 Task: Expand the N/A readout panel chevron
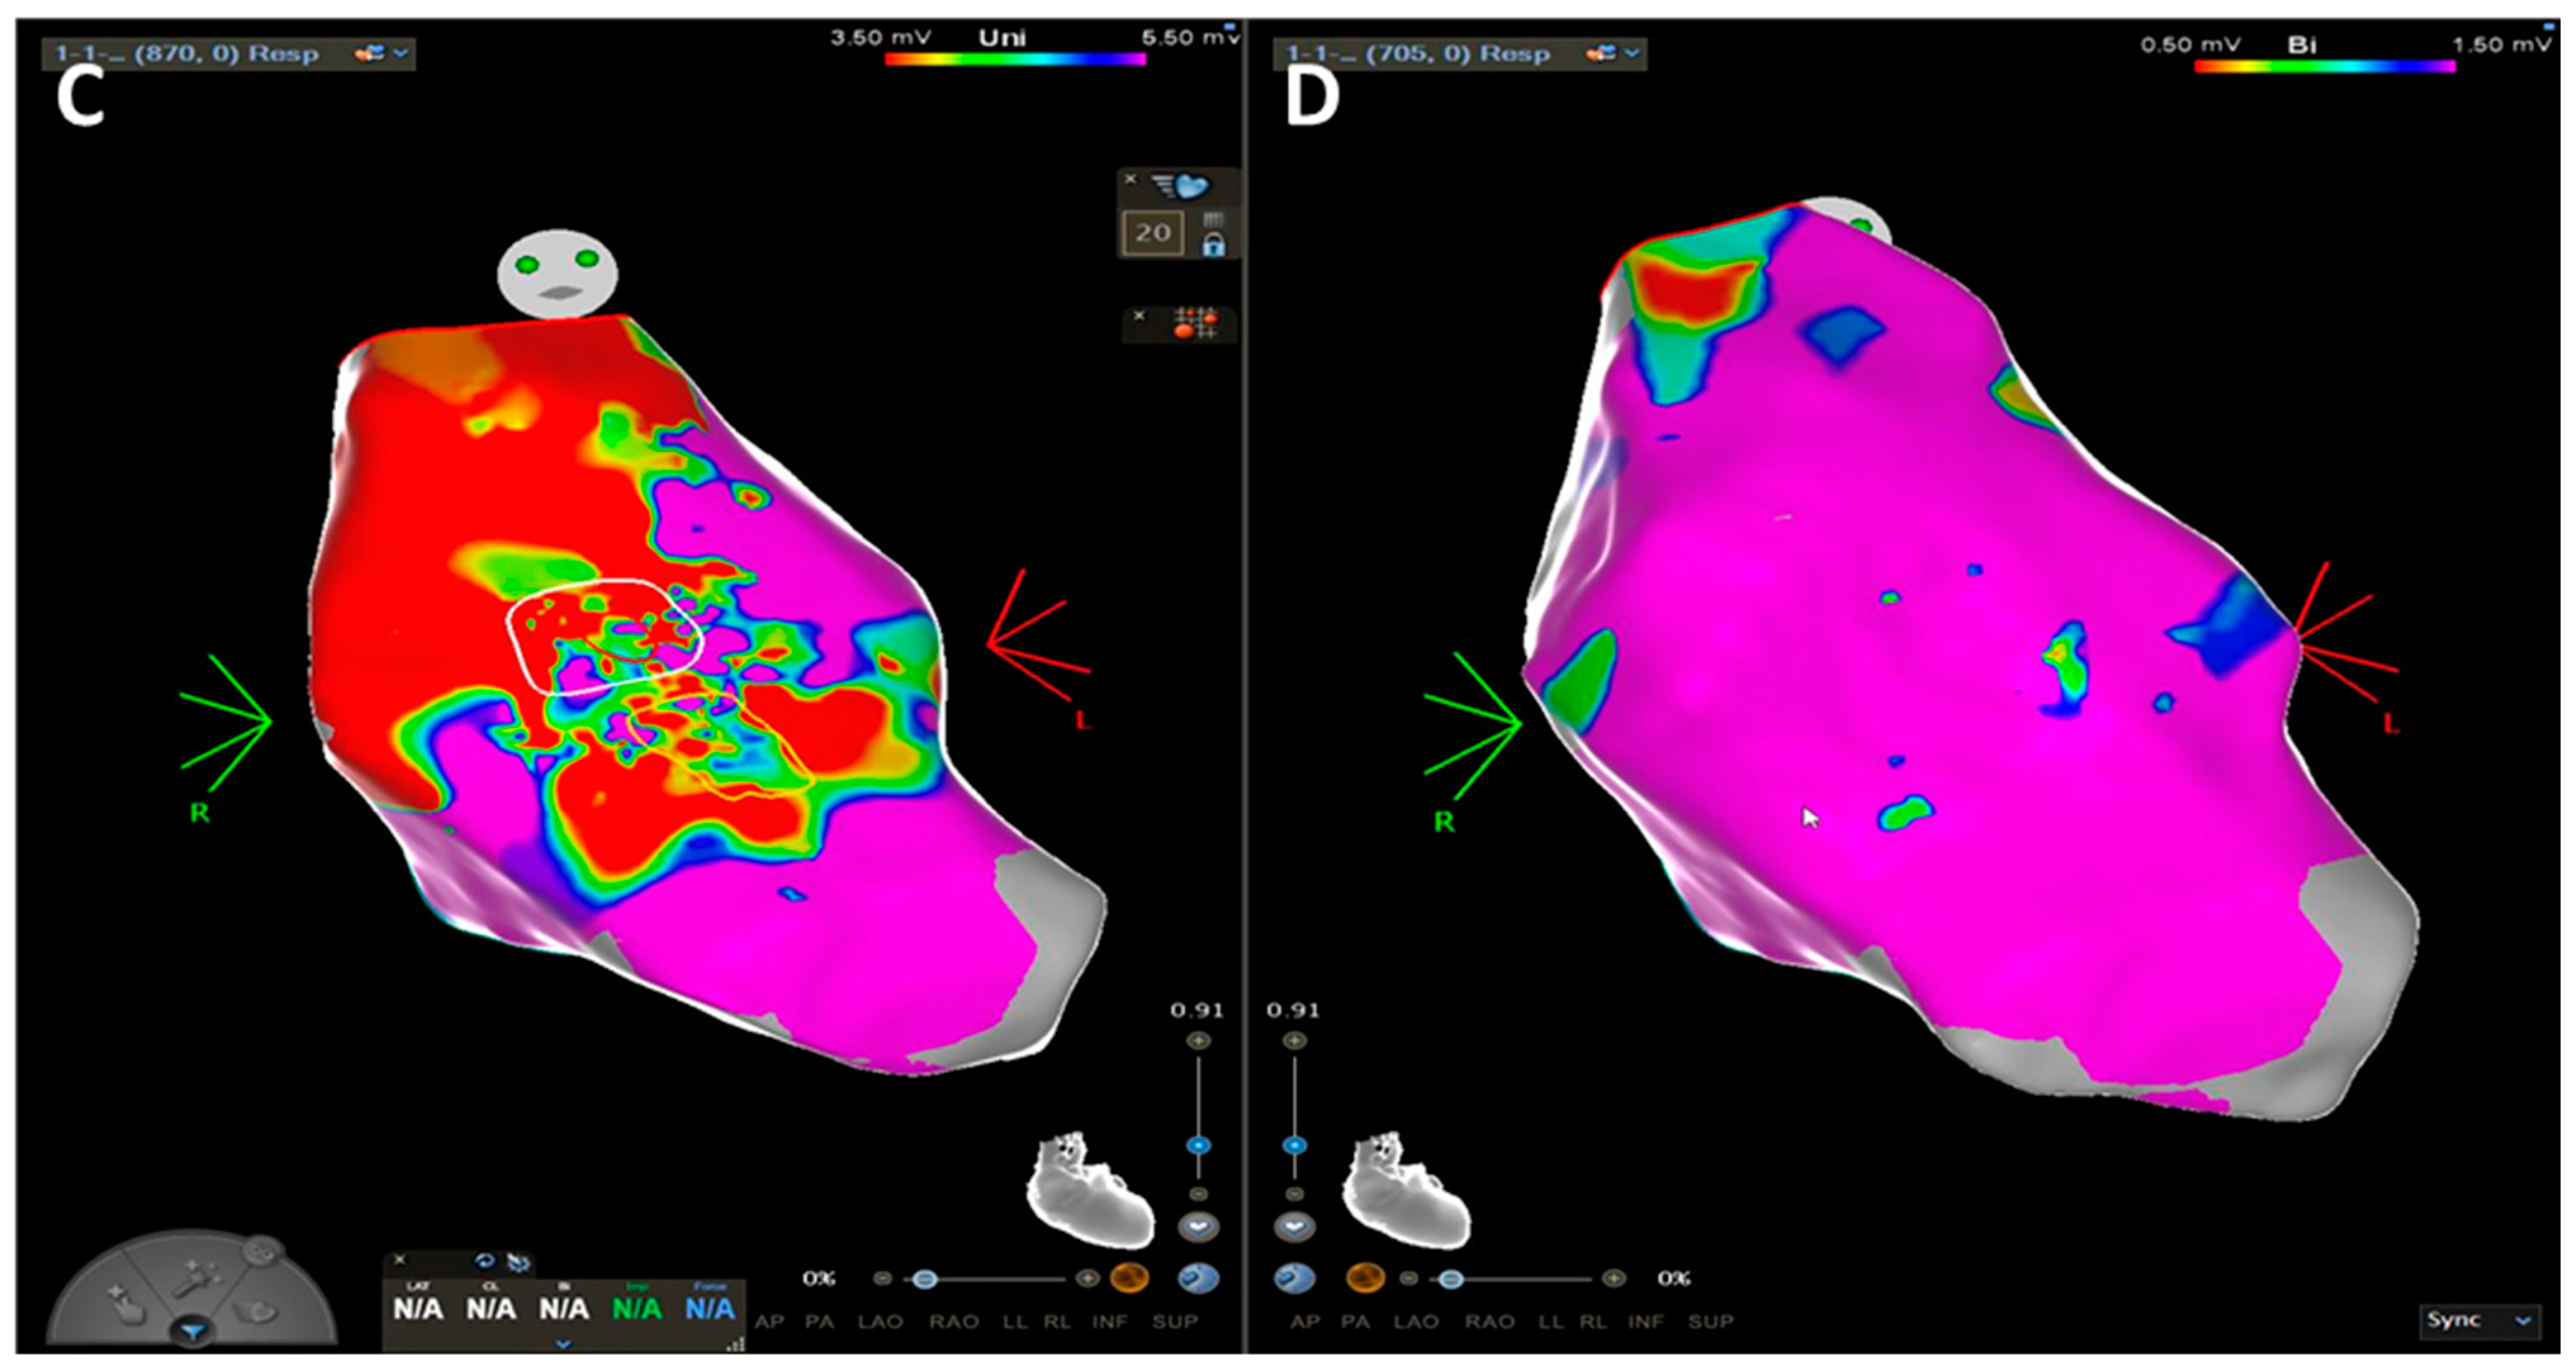563,1345
